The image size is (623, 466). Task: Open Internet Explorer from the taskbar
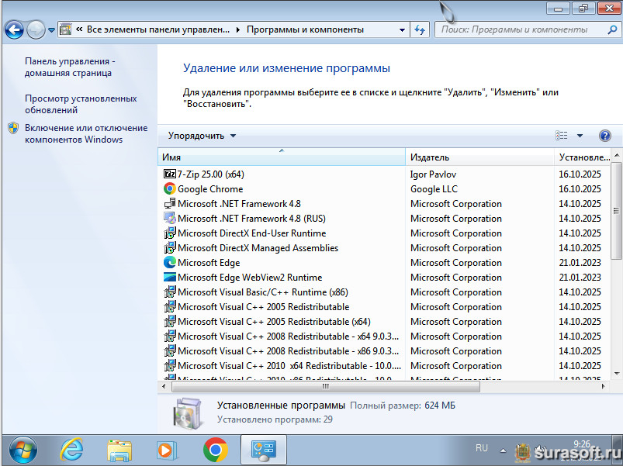pos(72,449)
